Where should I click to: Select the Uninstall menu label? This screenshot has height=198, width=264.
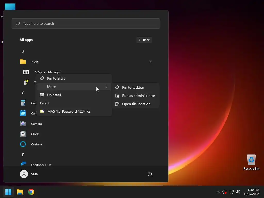click(x=54, y=95)
